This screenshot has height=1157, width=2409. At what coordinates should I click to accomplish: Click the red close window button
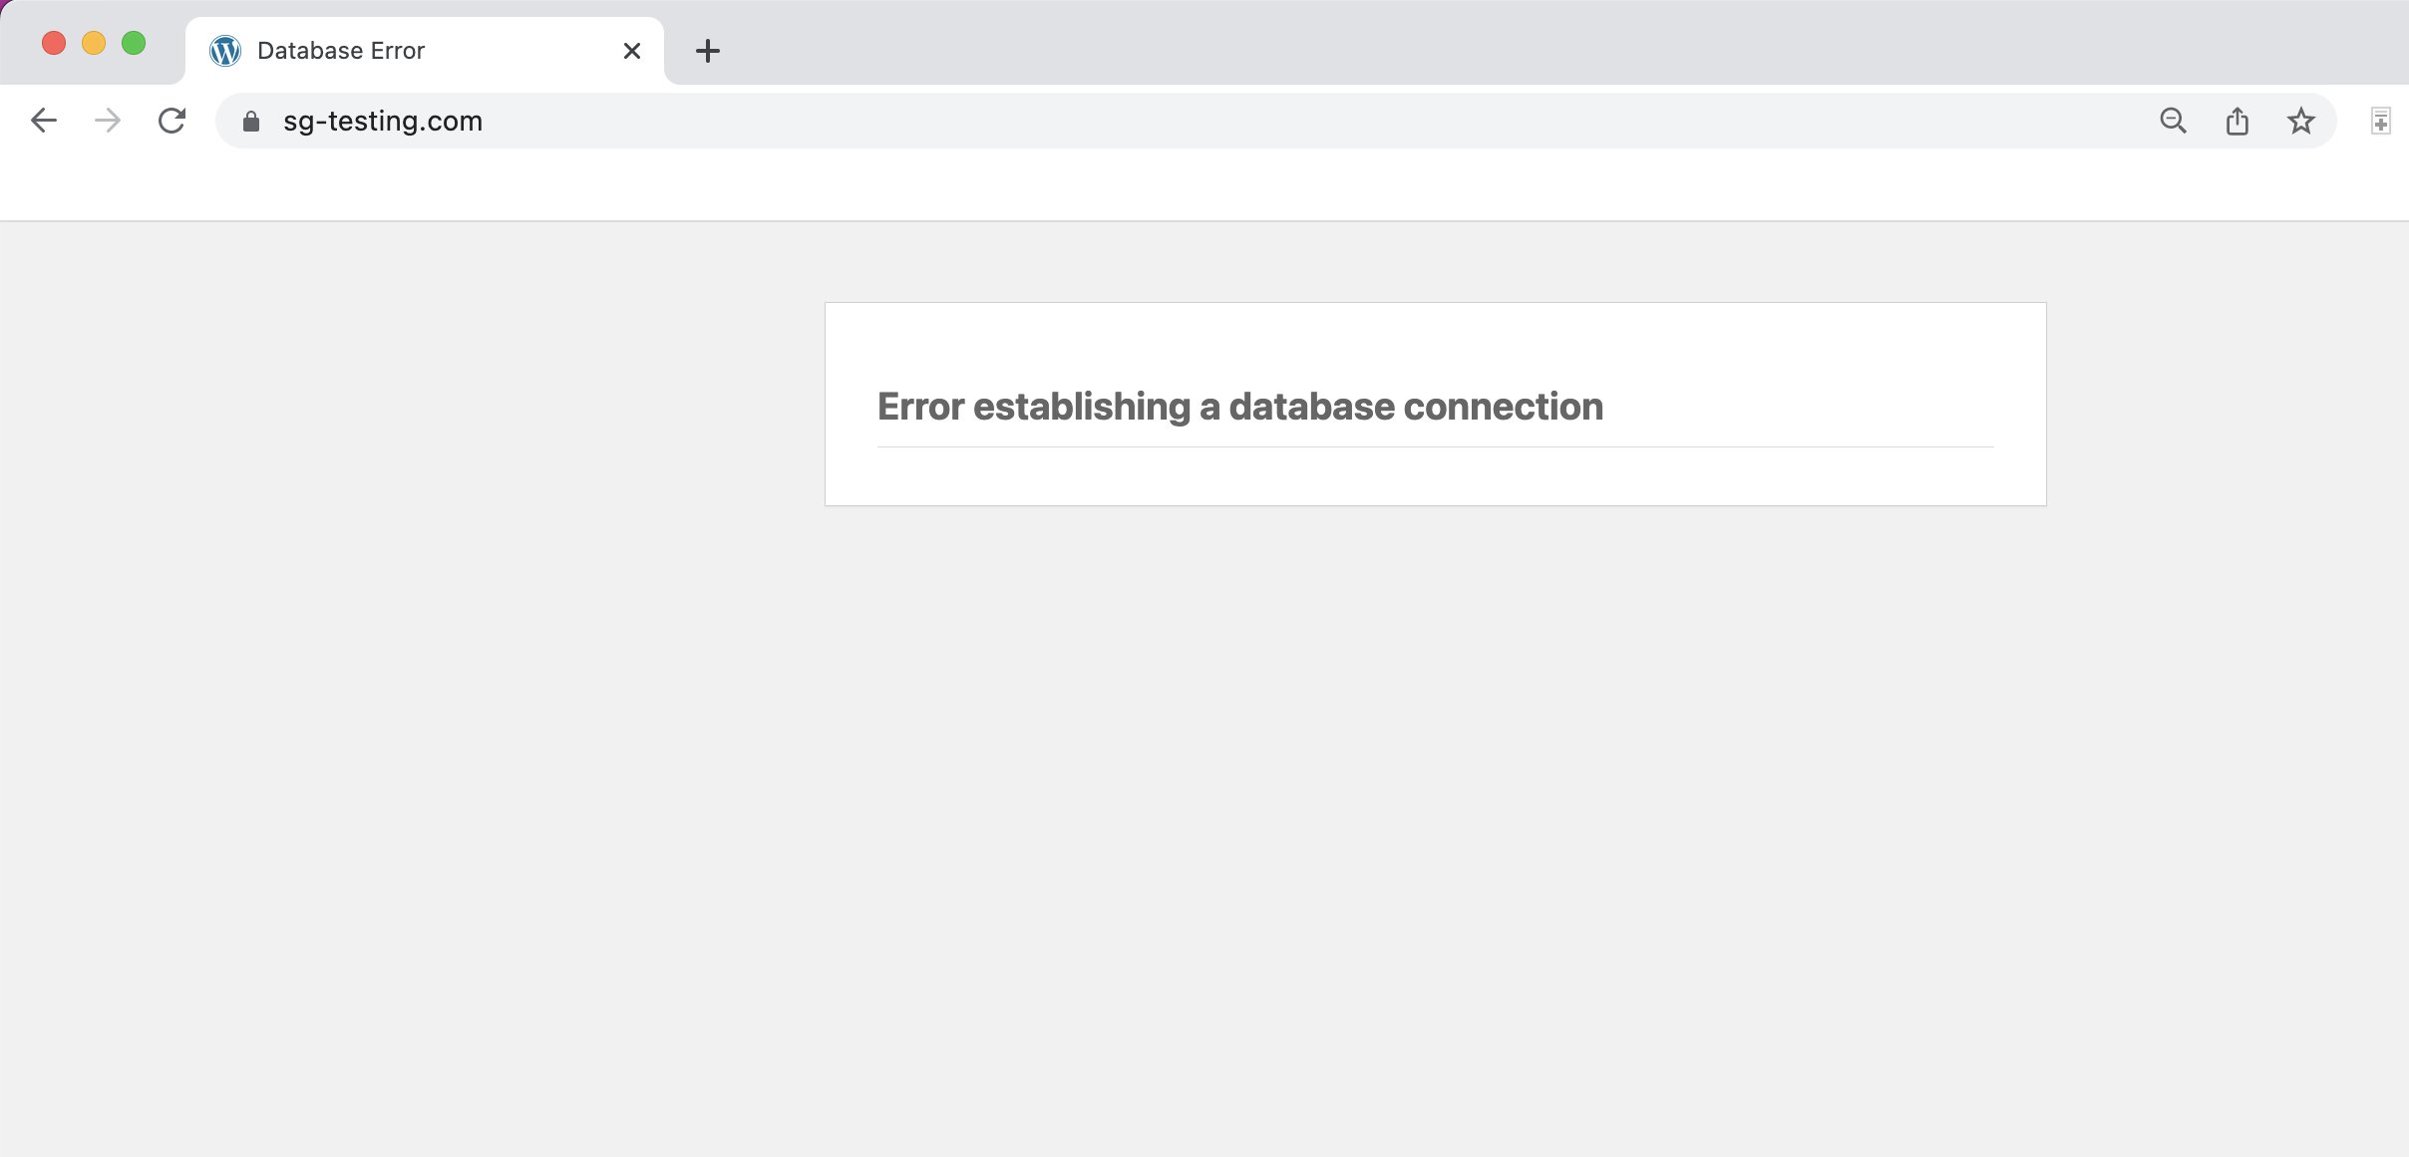point(55,42)
